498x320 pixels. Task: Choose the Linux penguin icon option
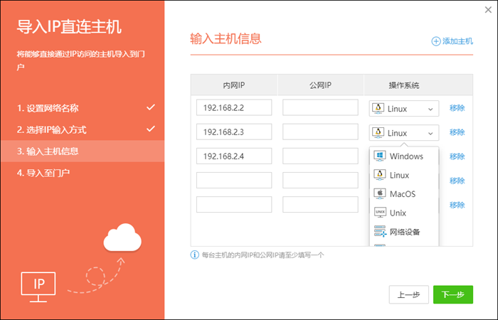point(380,175)
